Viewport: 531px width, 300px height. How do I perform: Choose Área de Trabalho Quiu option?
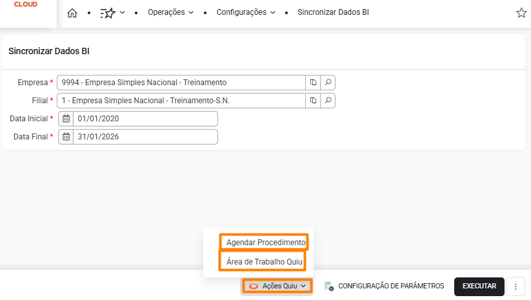(x=265, y=261)
